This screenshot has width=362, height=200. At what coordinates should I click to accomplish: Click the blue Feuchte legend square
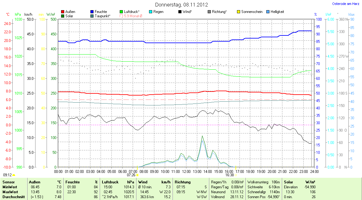(x=92, y=12)
